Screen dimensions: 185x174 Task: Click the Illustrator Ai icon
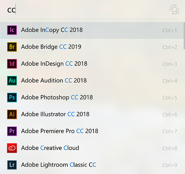[12, 114]
